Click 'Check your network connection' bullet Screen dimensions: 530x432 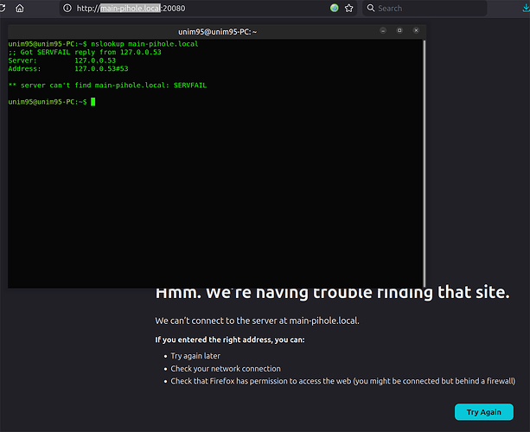pos(226,369)
